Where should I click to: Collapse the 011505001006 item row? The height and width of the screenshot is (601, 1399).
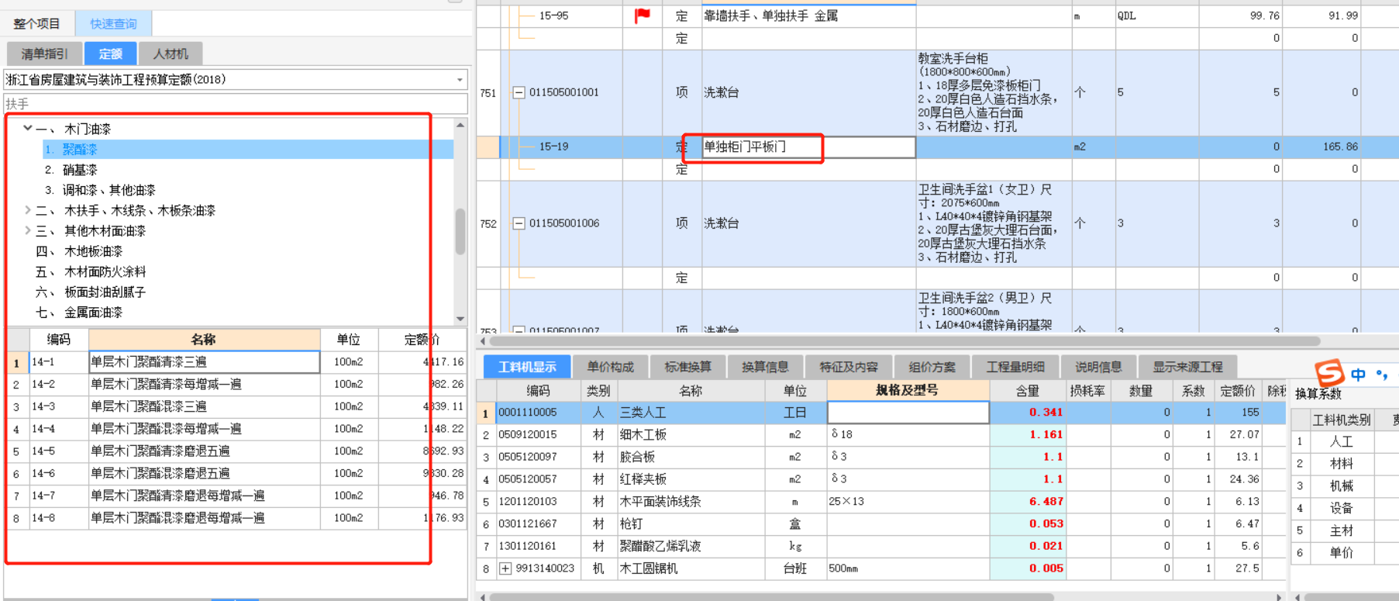click(519, 223)
